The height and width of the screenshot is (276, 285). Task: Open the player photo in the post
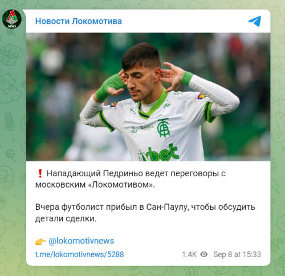point(148,97)
